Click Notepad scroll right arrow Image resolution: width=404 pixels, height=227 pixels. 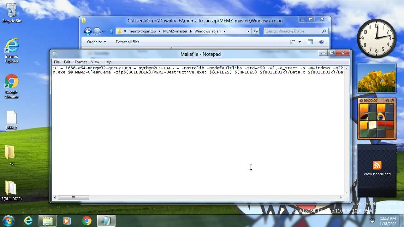341,198
